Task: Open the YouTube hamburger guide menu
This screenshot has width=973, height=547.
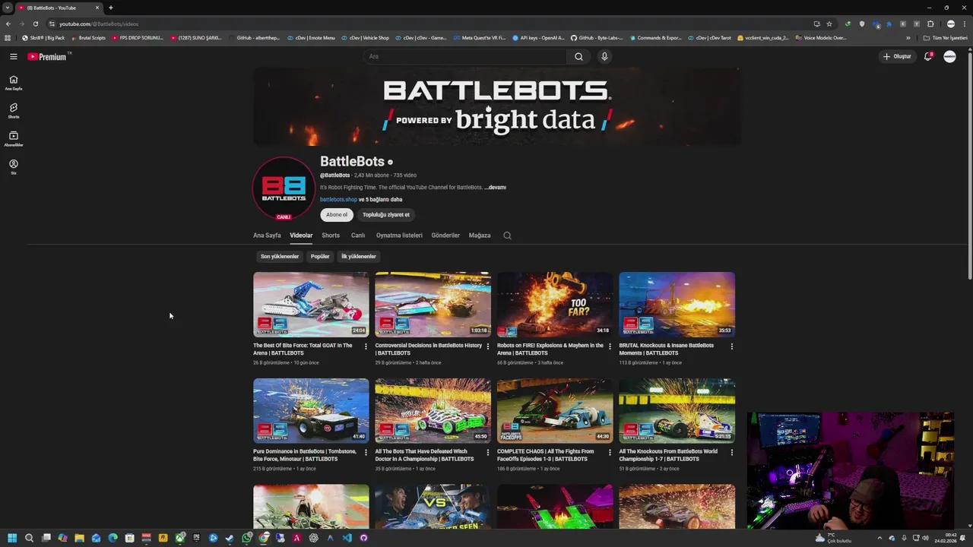Action: click(13, 56)
